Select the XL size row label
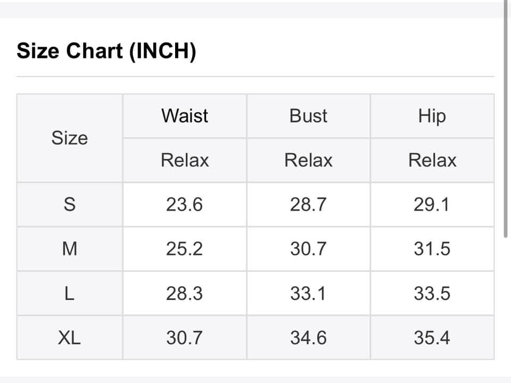The height and width of the screenshot is (383, 511). click(x=69, y=337)
